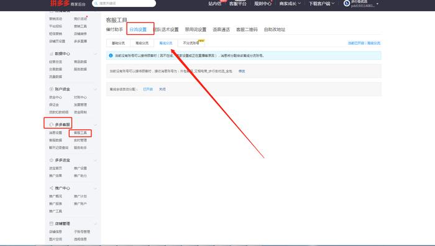The height and width of the screenshot is (246, 435).
Task: Open 营销活动 in sidebar
Action: tap(55, 19)
